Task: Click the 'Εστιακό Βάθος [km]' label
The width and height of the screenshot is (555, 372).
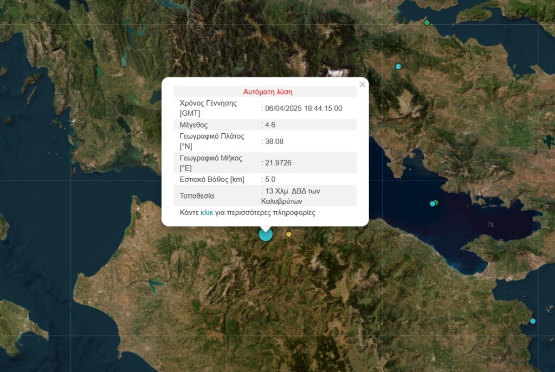Action: click(x=214, y=179)
